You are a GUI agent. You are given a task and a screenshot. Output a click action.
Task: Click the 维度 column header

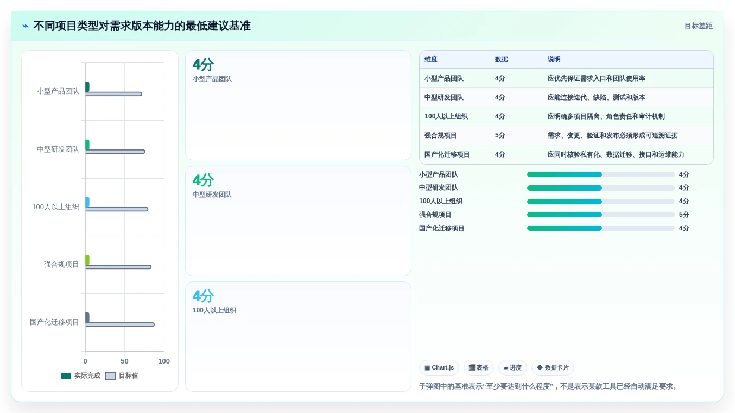tap(431, 59)
